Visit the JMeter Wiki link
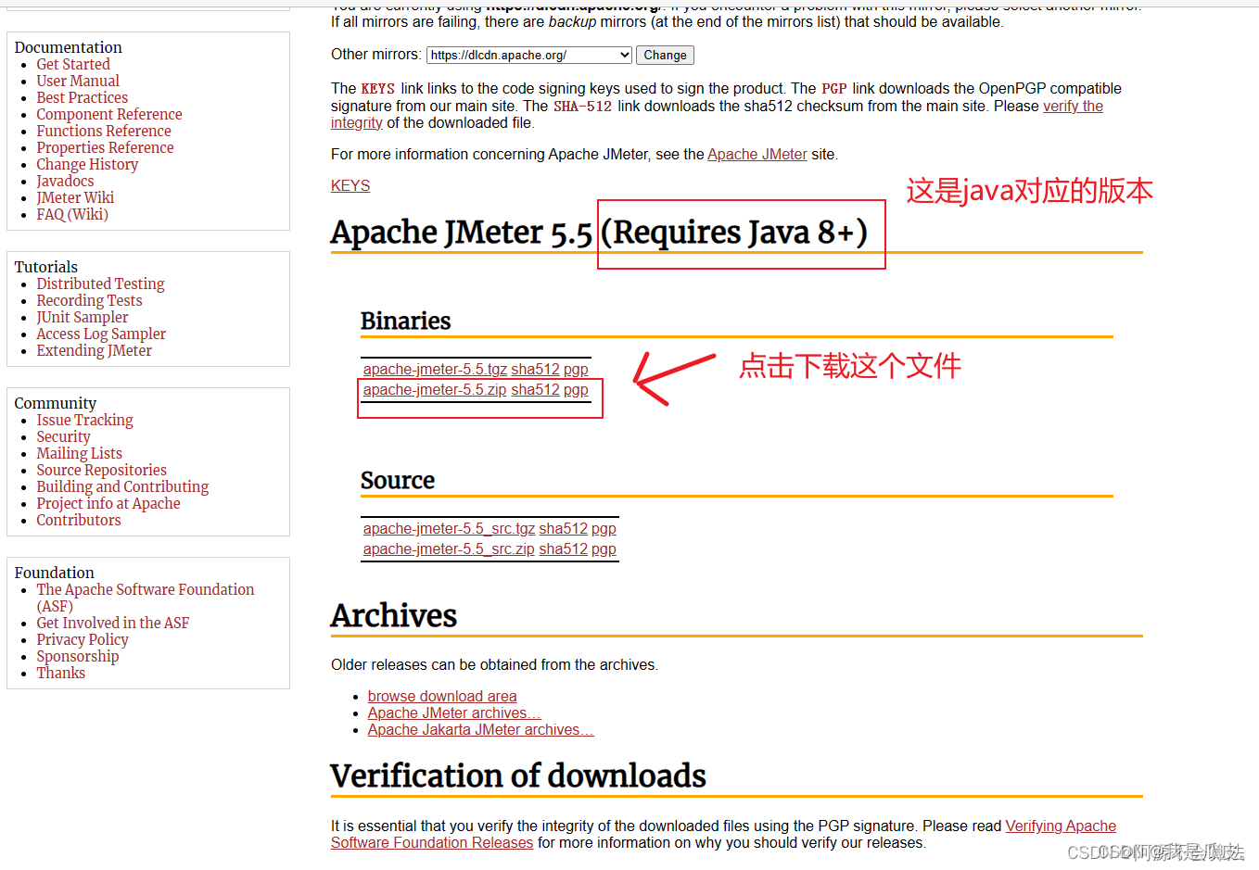The height and width of the screenshot is (870, 1259). (x=75, y=197)
